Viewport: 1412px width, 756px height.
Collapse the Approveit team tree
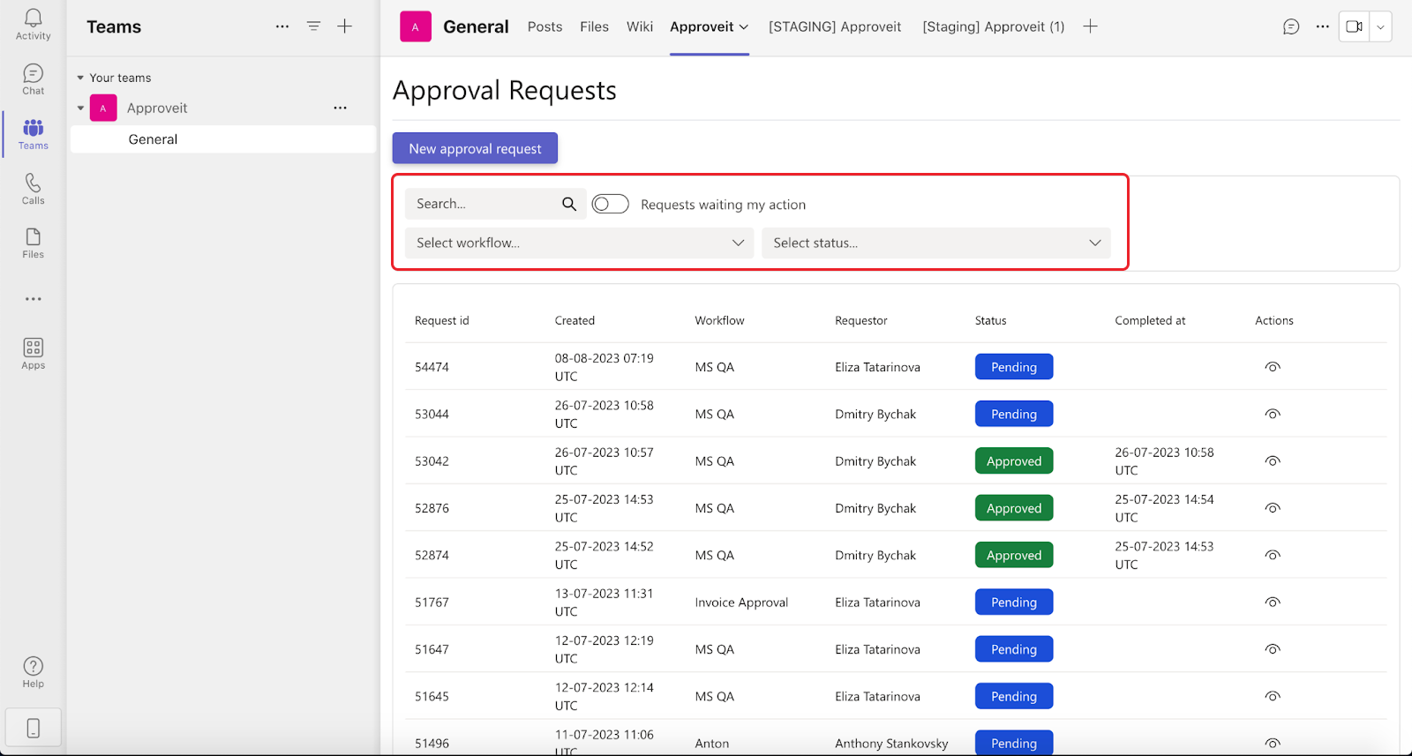(x=80, y=108)
